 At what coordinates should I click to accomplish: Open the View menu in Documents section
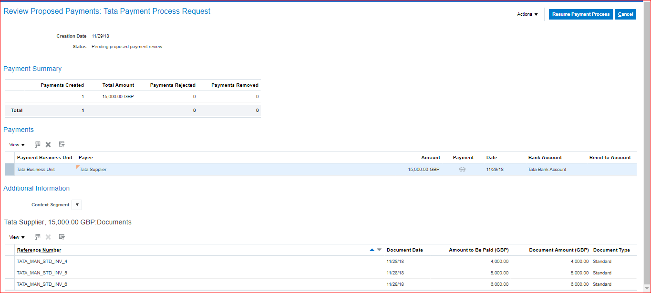point(17,237)
